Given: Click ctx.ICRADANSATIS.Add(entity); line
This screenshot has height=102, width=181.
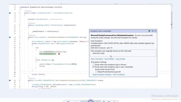Looking at the screenshot, I should point(53,52).
